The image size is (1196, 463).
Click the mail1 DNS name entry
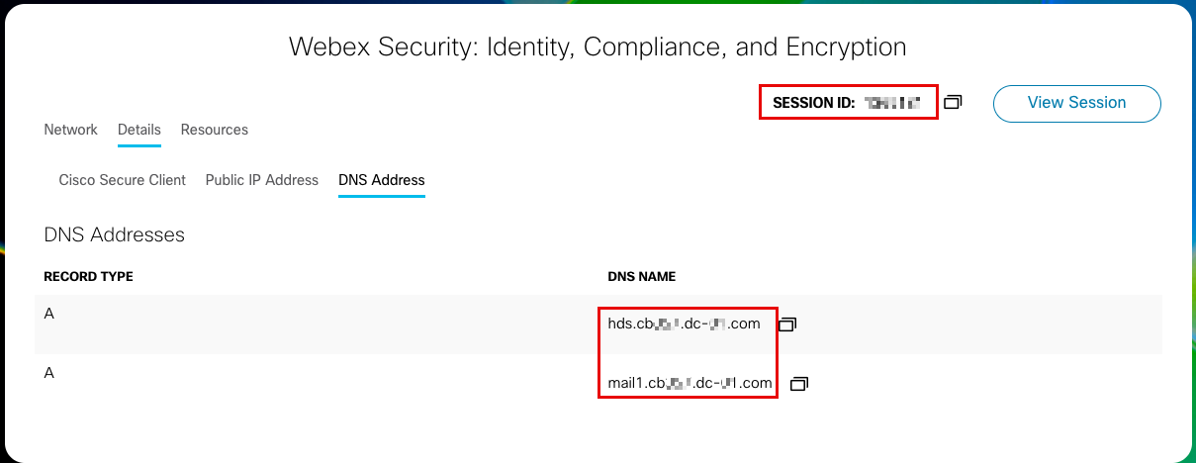tap(690, 383)
